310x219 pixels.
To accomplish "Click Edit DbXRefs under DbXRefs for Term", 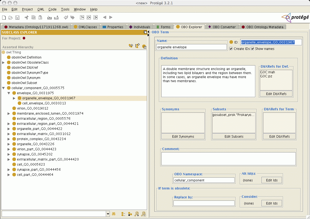I will point(279,137).
